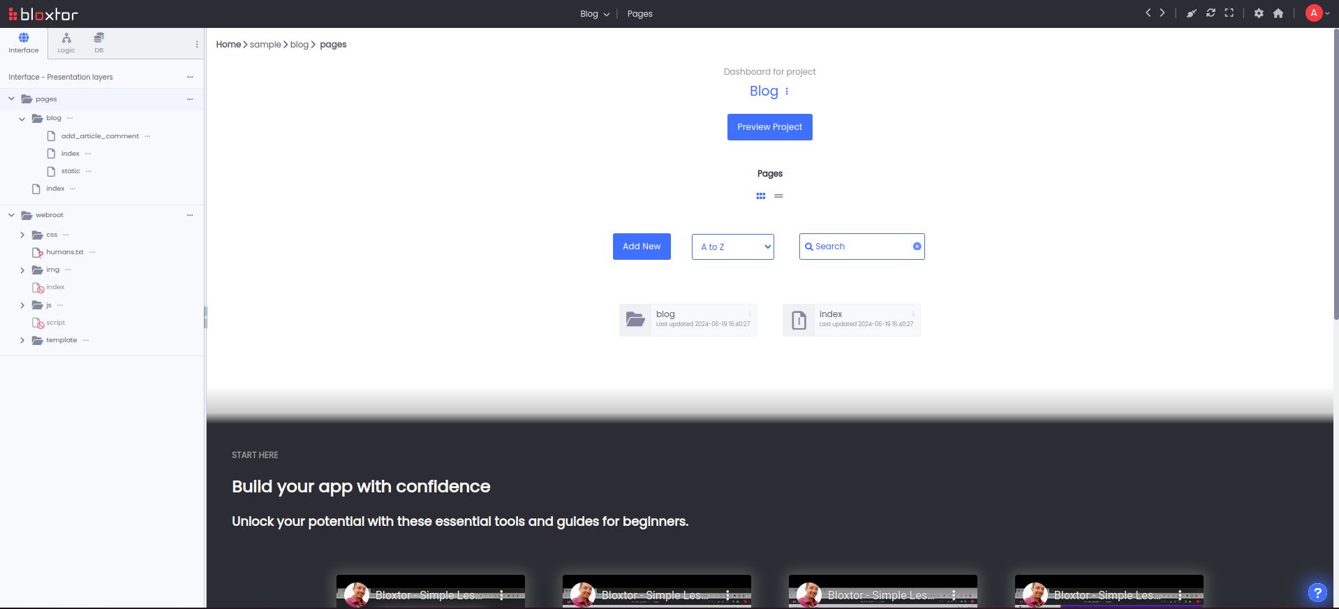The height and width of the screenshot is (609, 1339).
Task: Switch to grid view of pages
Action: coord(761,196)
